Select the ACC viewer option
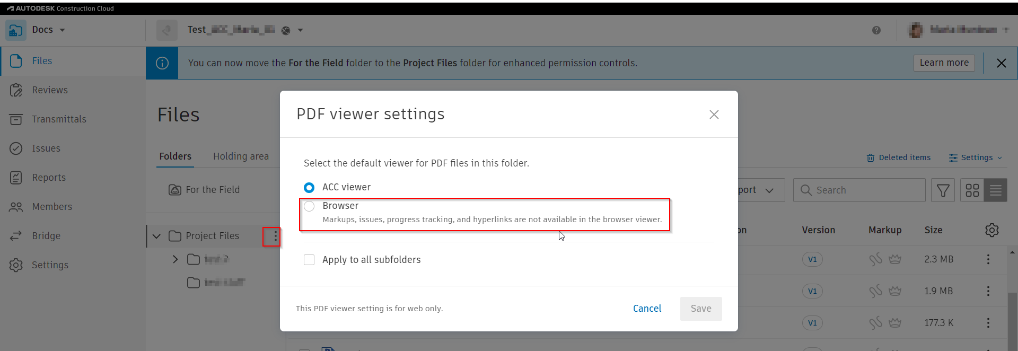The image size is (1018, 351). coord(309,187)
